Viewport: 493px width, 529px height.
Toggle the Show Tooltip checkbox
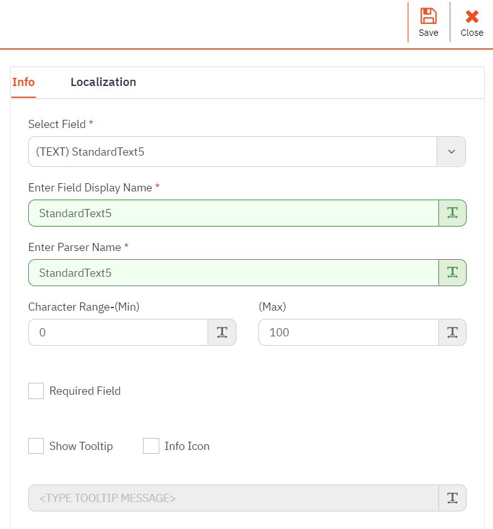[x=36, y=446]
